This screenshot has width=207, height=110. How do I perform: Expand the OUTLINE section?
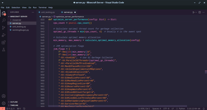[x=14, y=102]
